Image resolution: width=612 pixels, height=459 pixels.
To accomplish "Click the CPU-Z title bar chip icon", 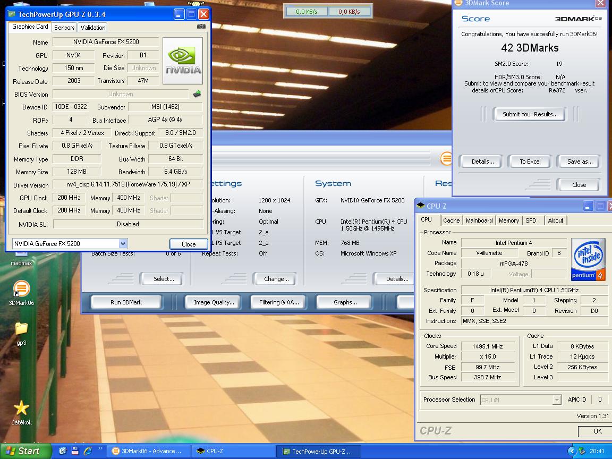I will coord(421,206).
